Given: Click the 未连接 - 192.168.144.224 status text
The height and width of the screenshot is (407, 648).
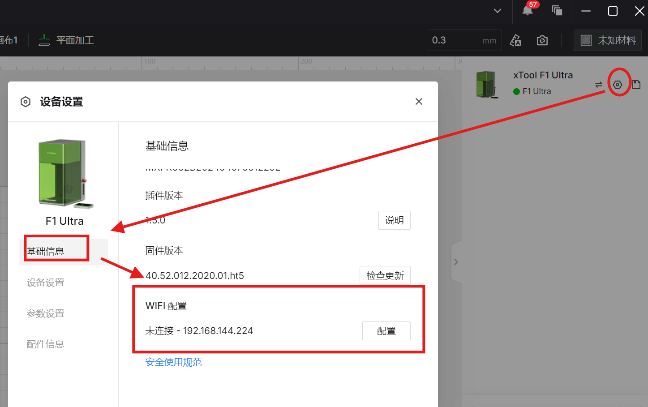Looking at the screenshot, I should point(199,331).
